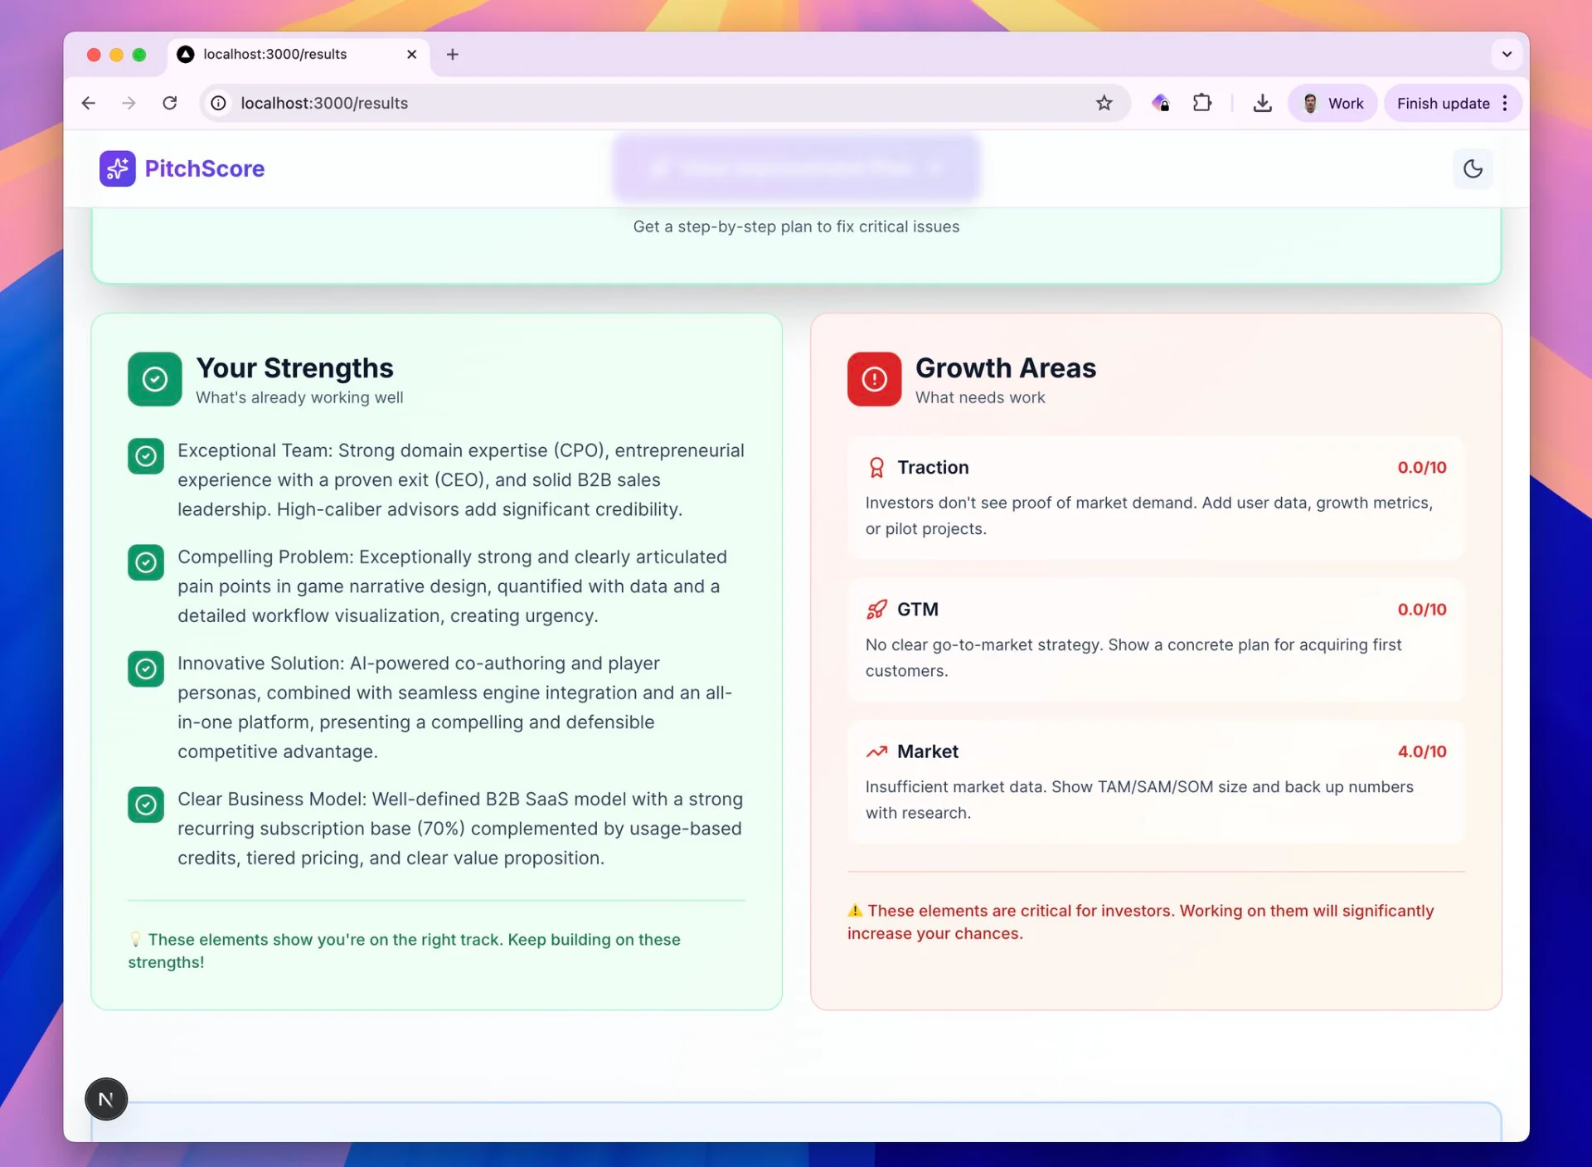The image size is (1592, 1167).
Task: Click the Your Strengths green check icon
Action: click(x=155, y=379)
